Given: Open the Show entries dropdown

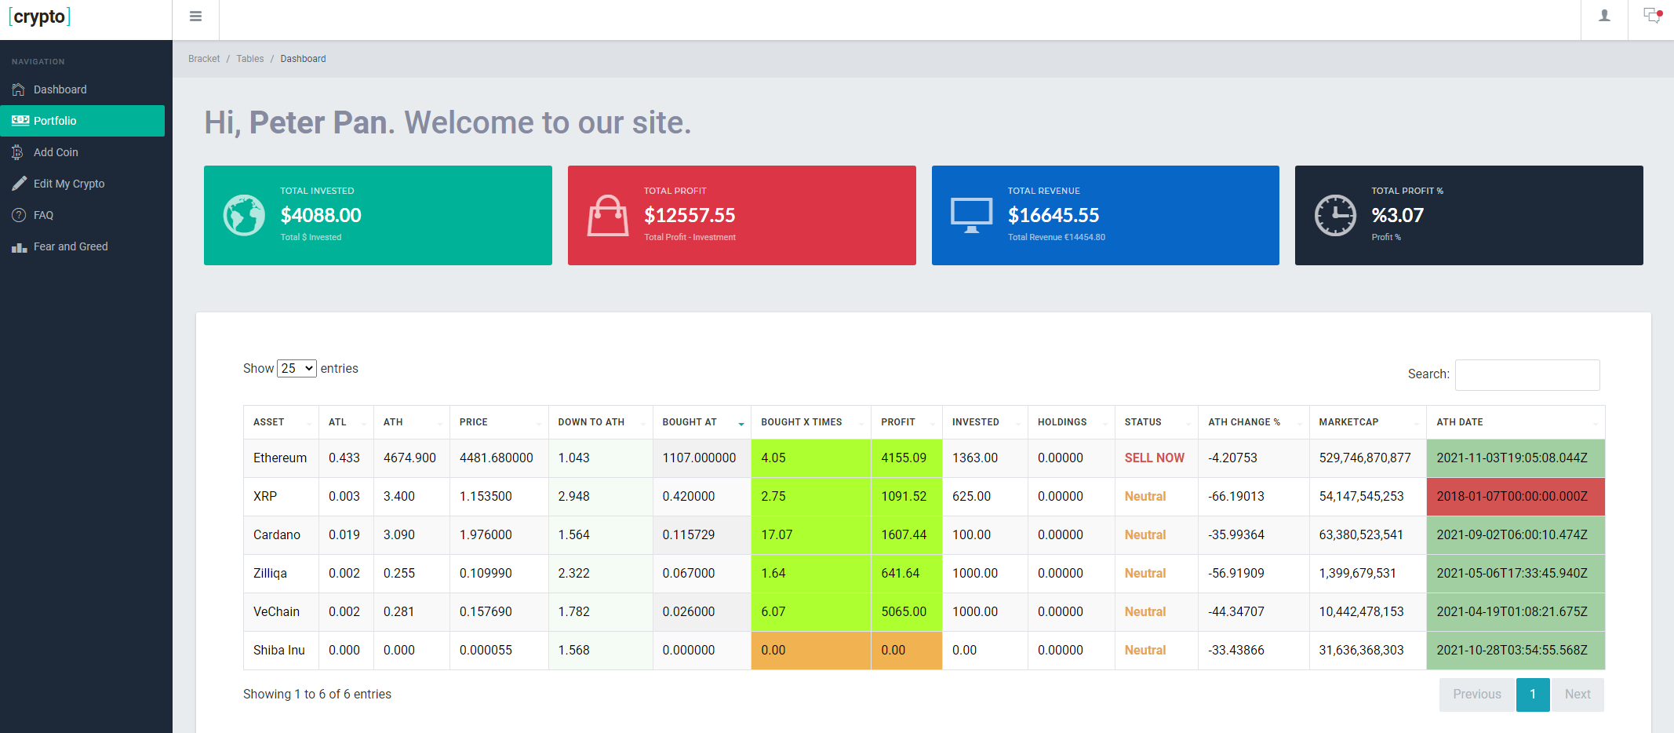Looking at the screenshot, I should pos(297,368).
